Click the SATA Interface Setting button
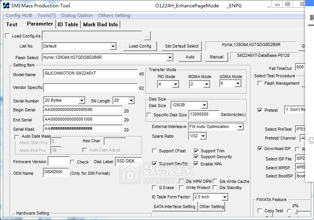 (174, 206)
